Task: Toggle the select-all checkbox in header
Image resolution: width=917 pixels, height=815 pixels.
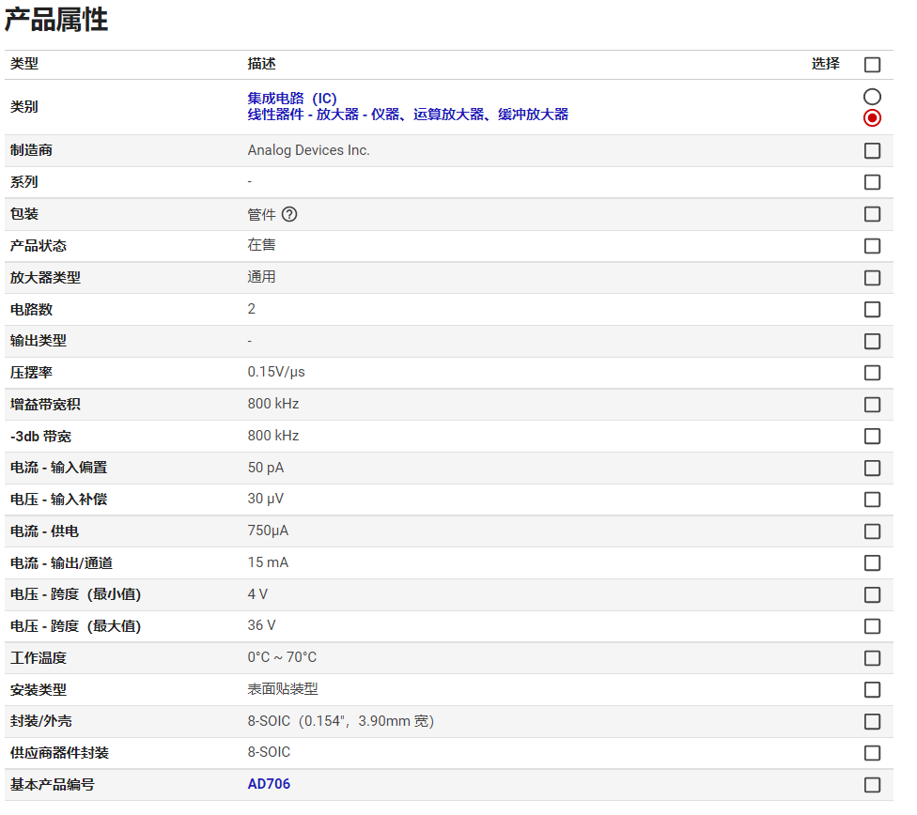Action: (x=872, y=65)
